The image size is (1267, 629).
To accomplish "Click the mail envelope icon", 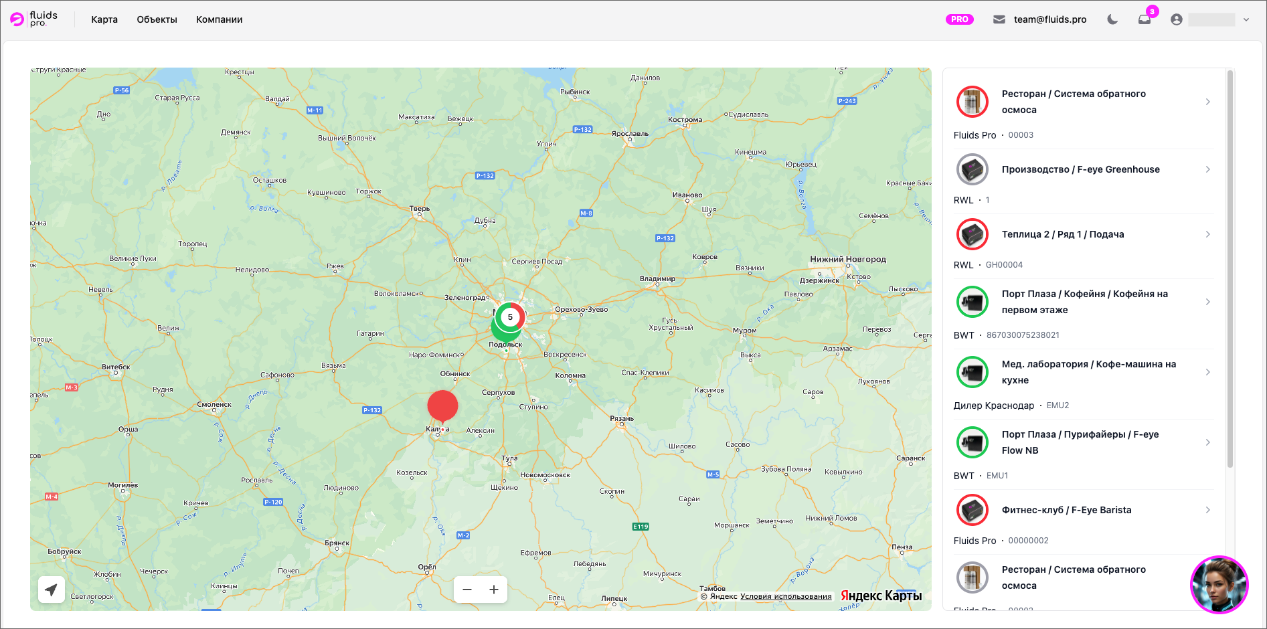I will pos(999,19).
